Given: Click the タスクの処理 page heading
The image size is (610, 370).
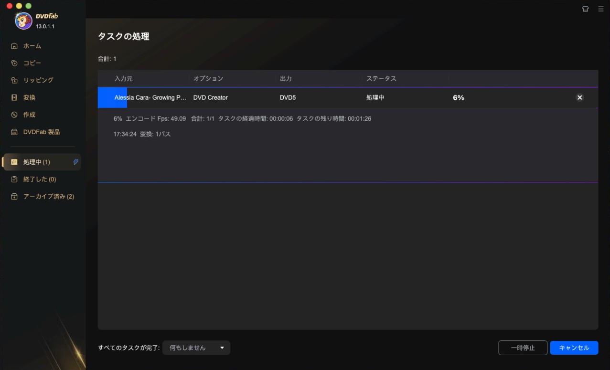Looking at the screenshot, I should [124, 36].
